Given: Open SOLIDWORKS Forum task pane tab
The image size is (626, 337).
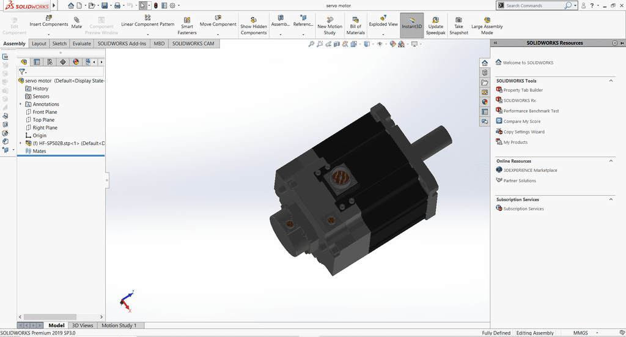Looking at the screenshot, I should click(485, 121).
